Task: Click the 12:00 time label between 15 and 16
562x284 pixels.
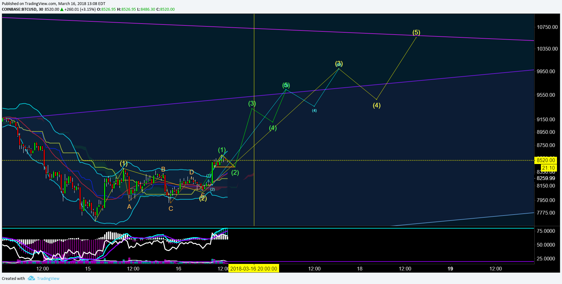Action: point(133,269)
